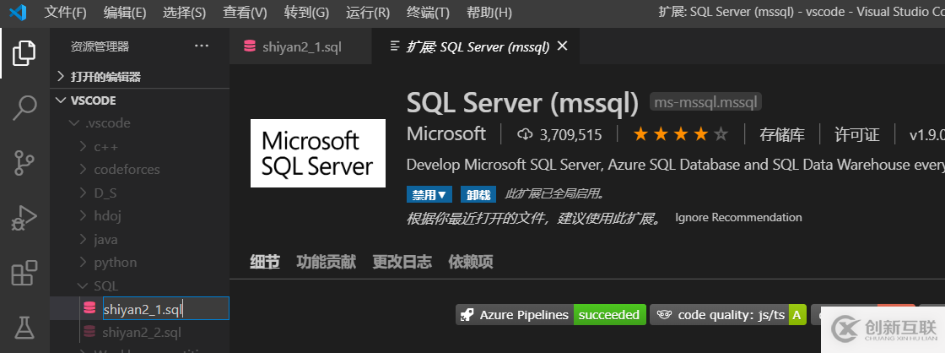Click the VS Code logo icon
Screen dimensions: 945x353
pyautogui.click(x=19, y=12)
